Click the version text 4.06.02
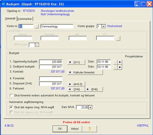This screenshot has width=153, height=135. tap(9, 126)
